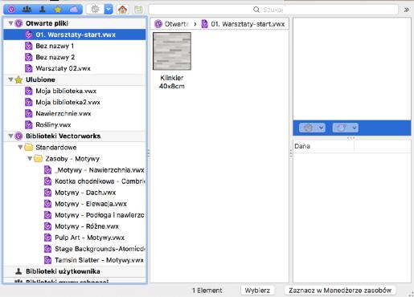
Task: Select Pulp Art - Motywy.vwx library
Action: click(x=75, y=238)
